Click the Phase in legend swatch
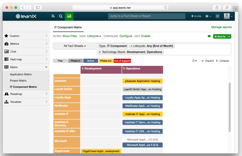Image resolution: width=242 pixels, height=156 pixels. [75, 61]
